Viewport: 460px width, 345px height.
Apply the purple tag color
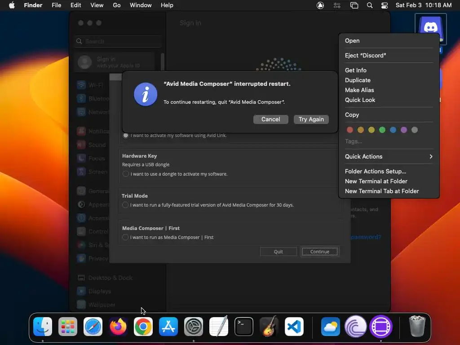click(x=404, y=130)
